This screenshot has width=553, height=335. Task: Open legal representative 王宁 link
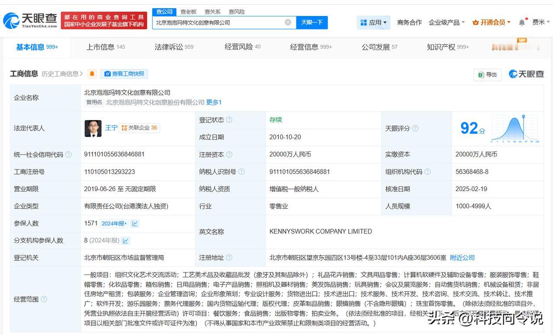(111, 128)
